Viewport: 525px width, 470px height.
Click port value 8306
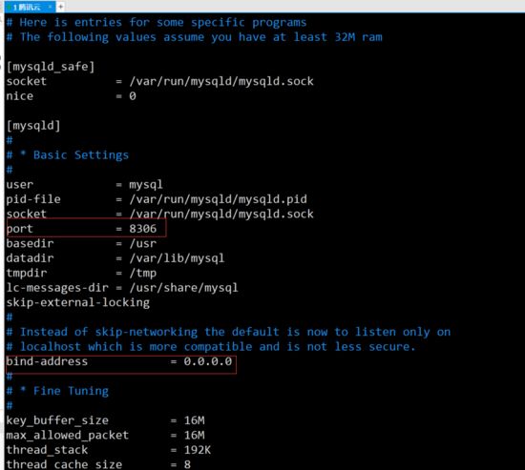(143, 229)
